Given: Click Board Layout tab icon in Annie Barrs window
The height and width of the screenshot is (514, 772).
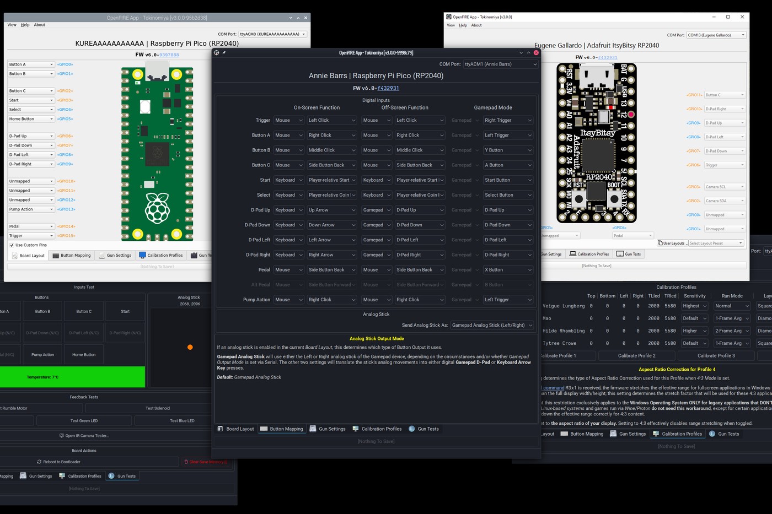Looking at the screenshot, I should tap(221, 429).
